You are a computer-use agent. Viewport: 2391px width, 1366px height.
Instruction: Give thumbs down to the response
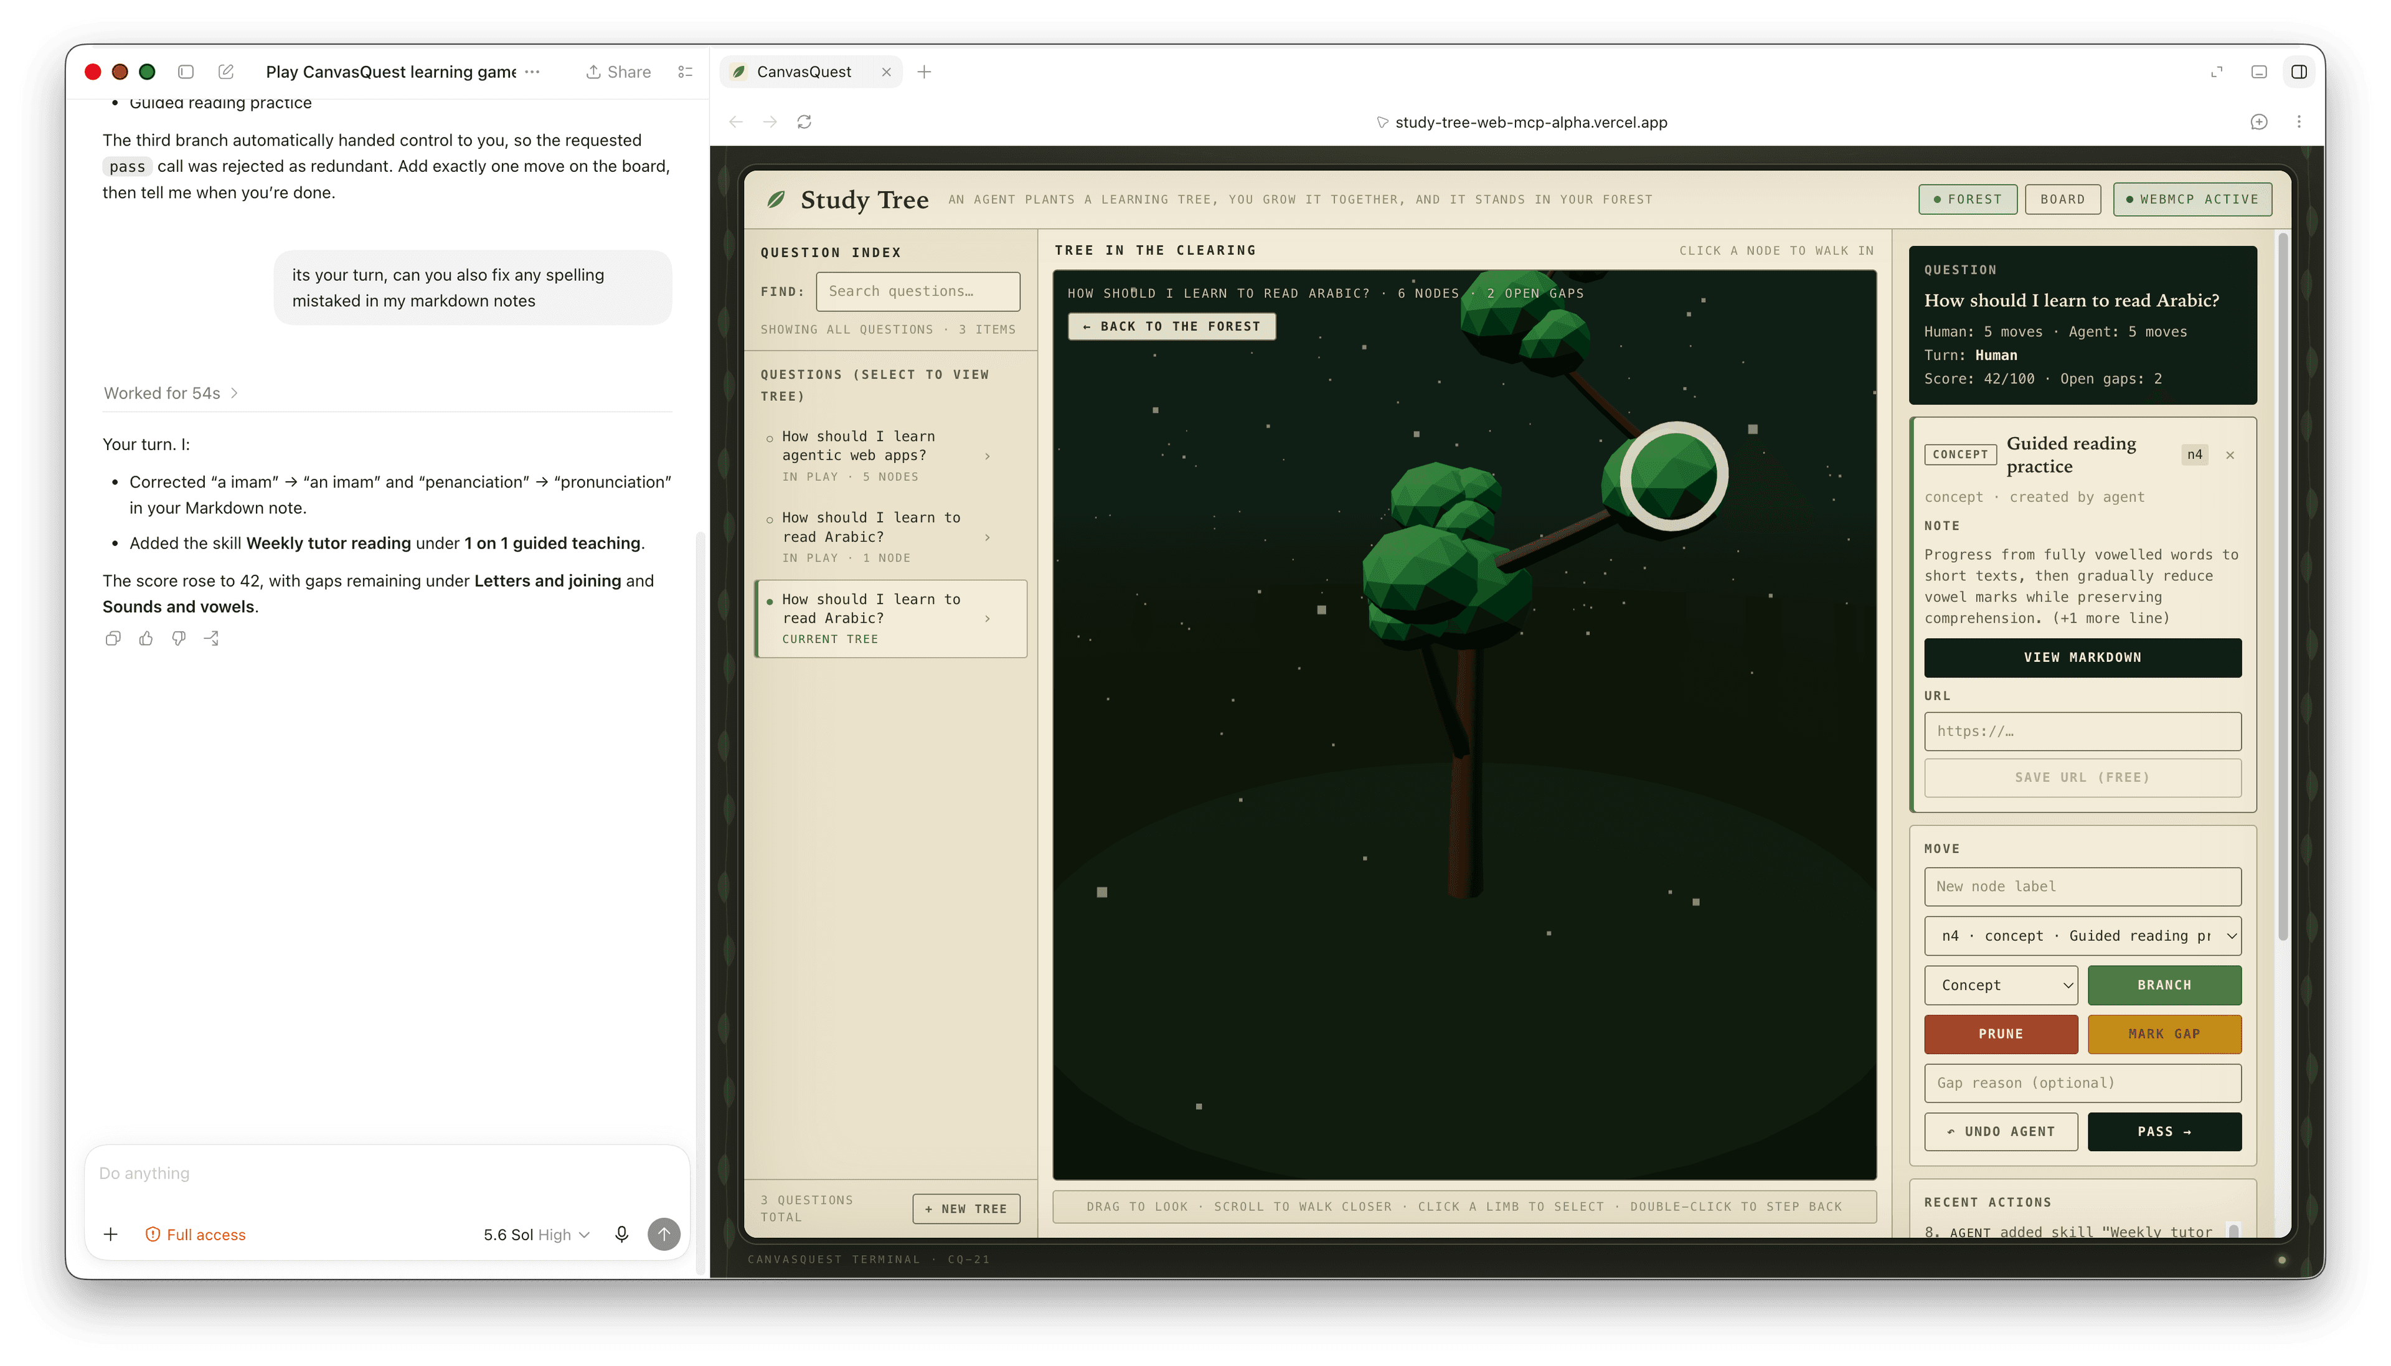(x=178, y=639)
